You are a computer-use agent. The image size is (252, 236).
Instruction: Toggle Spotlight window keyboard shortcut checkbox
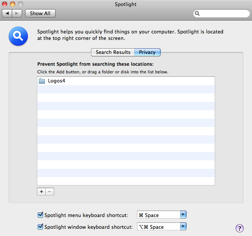40,227
